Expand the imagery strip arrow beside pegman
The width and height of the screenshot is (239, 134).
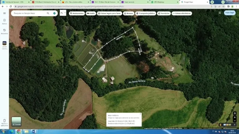(235, 125)
